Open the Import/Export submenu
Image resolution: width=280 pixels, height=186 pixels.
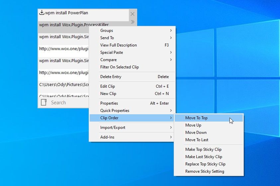pyautogui.click(x=132, y=128)
